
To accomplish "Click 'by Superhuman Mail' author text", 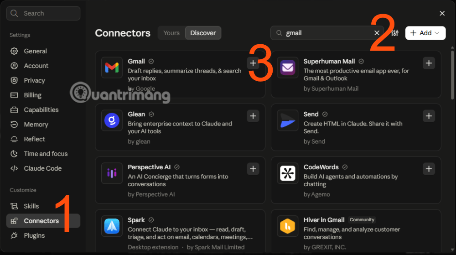I will [x=331, y=88].
